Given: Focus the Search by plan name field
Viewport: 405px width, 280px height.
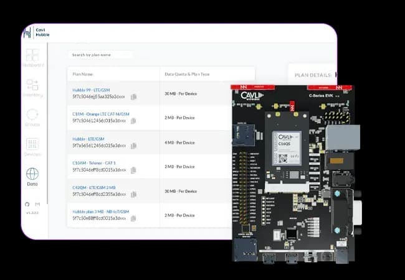Looking at the screenshot, I should point(100,55).
